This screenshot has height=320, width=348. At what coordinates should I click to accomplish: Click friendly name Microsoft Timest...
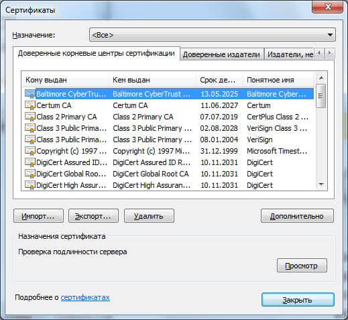click(x=277, y=151)
